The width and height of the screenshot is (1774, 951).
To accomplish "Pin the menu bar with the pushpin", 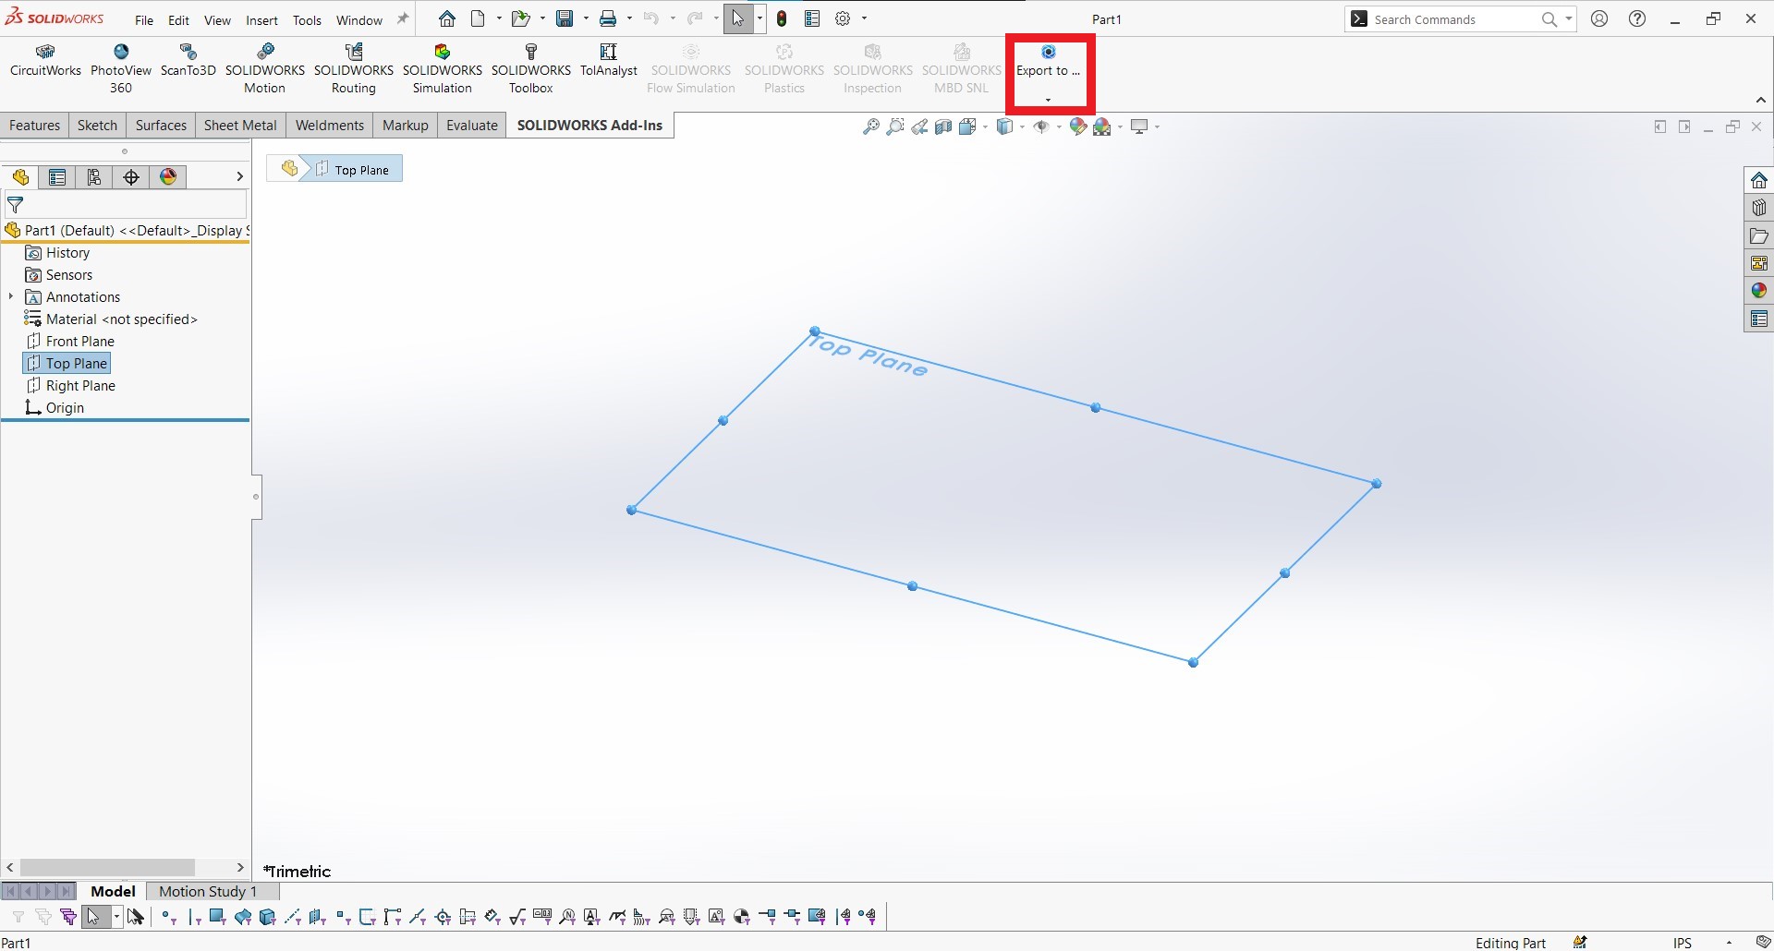I will click(403, 18).
